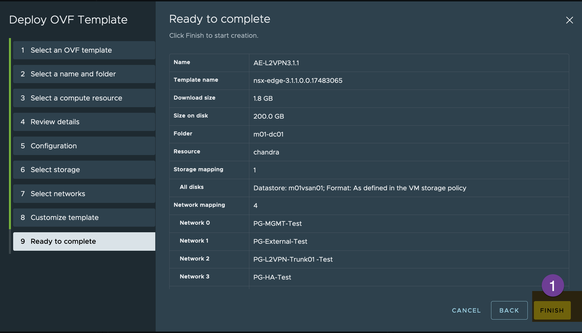Select template name nsx-edge-3.1.1.0.0.17483065
Viewport: 582px width, 333px height.
pyautogui.click(x=298, y=81)
